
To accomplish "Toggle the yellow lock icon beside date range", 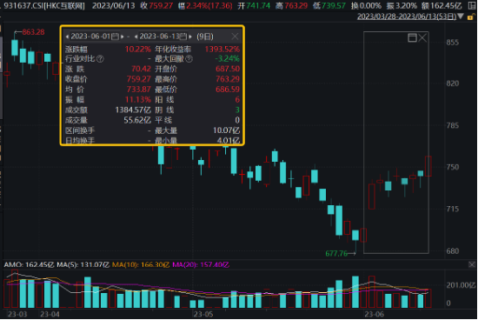I will tap(470, 17).
